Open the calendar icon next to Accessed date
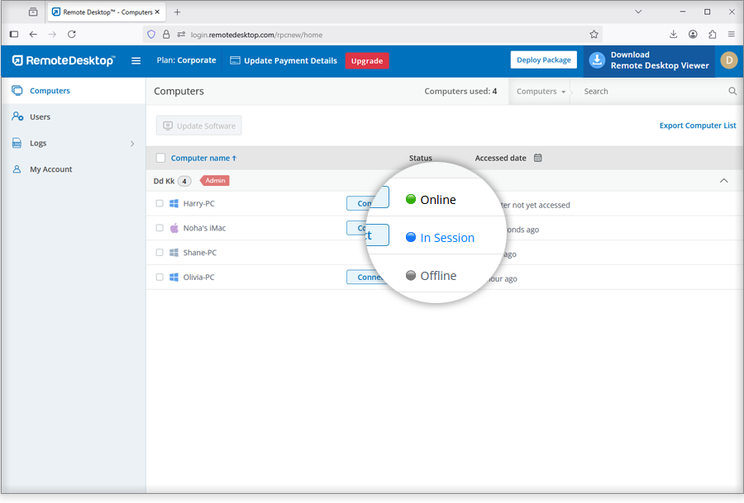Viewport: 744px width, 503px height. pos(537,158)
